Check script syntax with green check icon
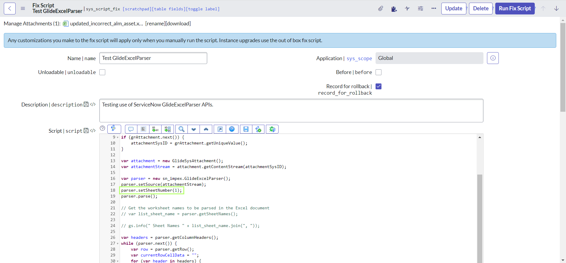Viewport: 566px width, 263px height. pos(258,129)
